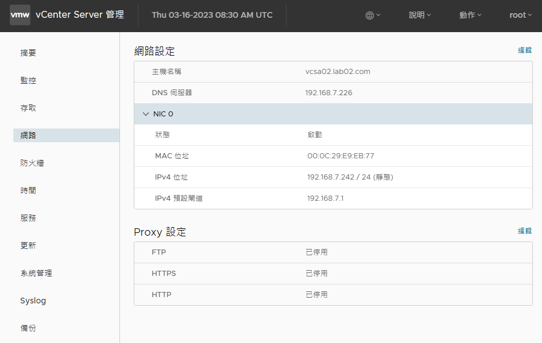This screenshot has height=343, width=542.
Task: Click 編輯 link for 網路設定
Action: (x=525, y=50)
